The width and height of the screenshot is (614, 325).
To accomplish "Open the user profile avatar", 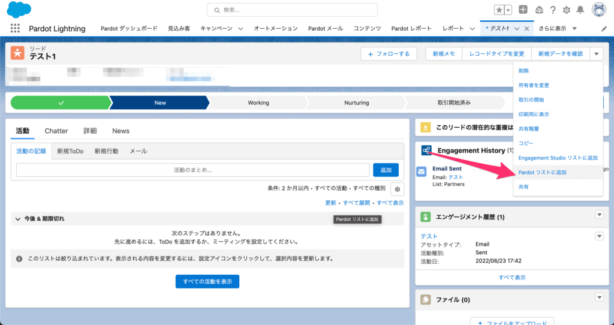I will 599,10.
